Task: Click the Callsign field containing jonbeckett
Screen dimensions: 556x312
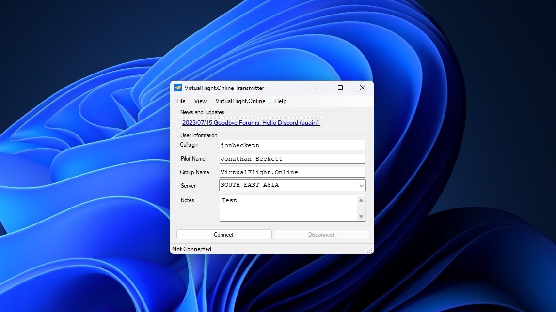Action: (292, 145)
